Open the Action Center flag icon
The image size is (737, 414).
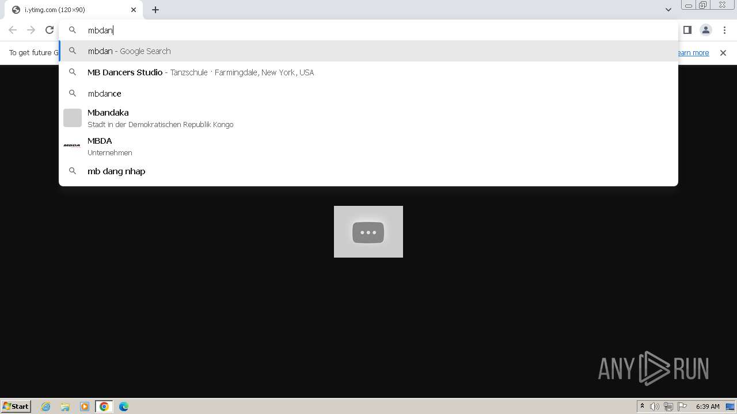click(682, 407)
